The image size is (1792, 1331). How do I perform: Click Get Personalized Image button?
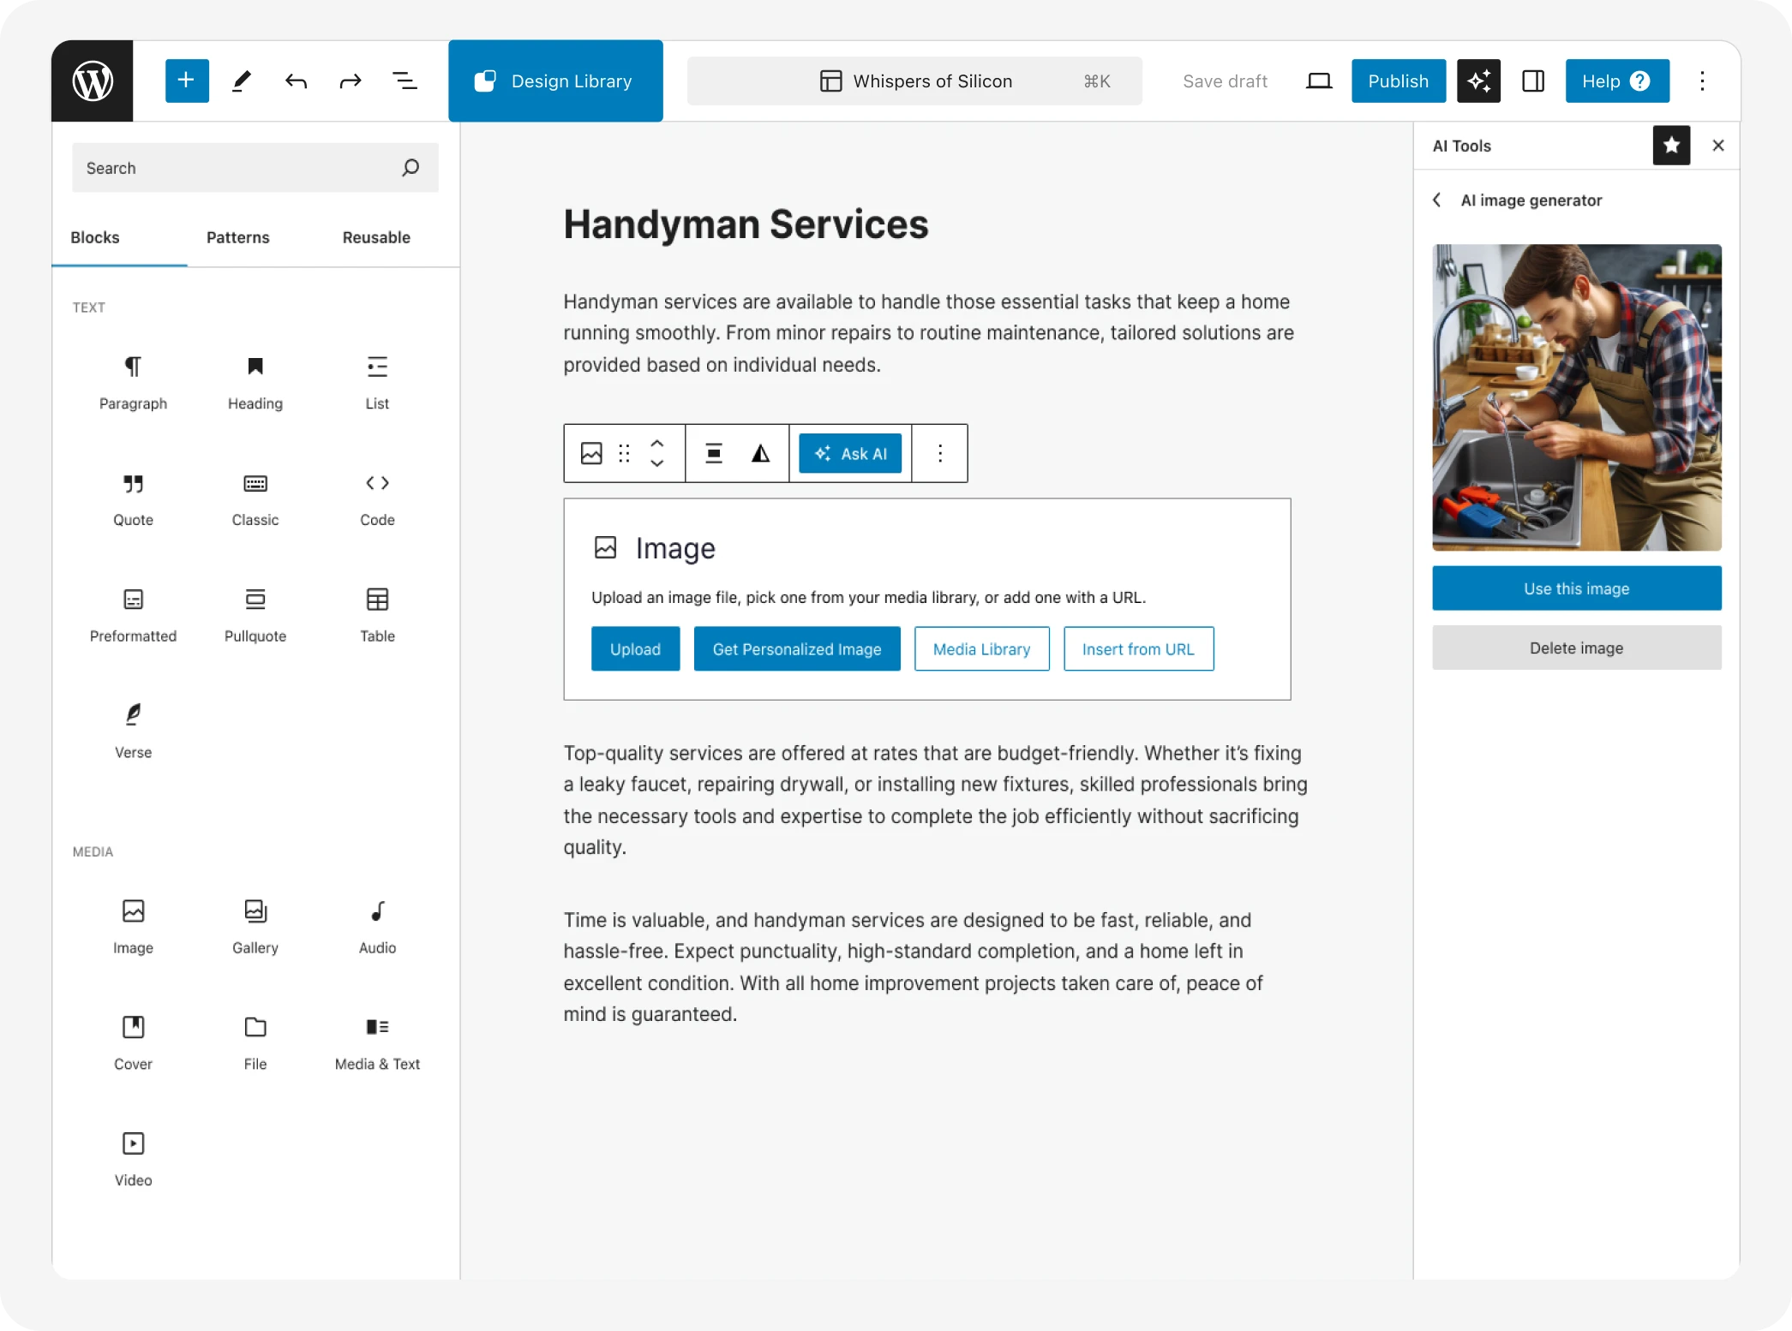click(797, 648)
